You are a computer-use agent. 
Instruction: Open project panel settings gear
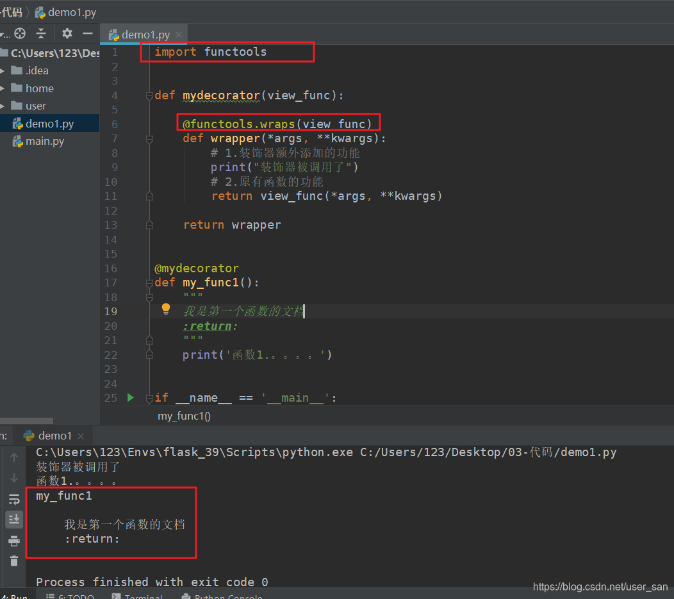click(67, 33)
